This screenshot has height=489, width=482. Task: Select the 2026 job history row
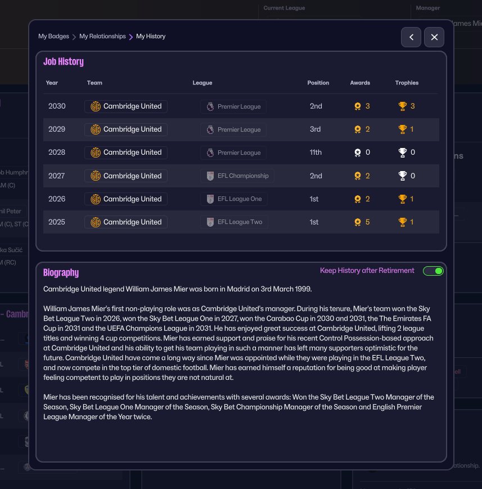[x=241, y=199]
